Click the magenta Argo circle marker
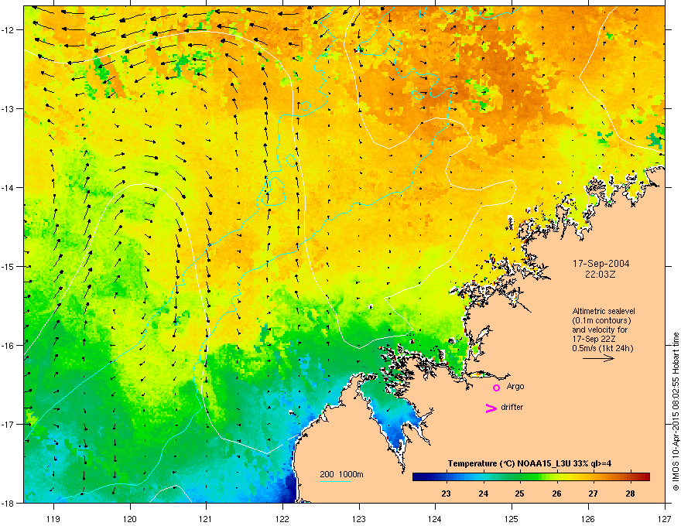 coord(496,388)
